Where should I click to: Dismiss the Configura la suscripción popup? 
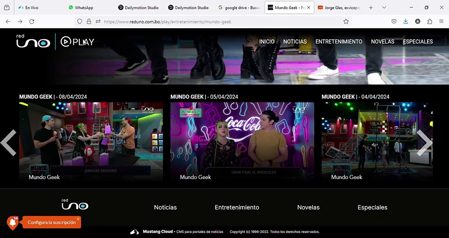(x=78, y=219)
